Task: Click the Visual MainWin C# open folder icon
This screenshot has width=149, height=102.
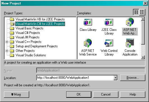Action: 12,24
